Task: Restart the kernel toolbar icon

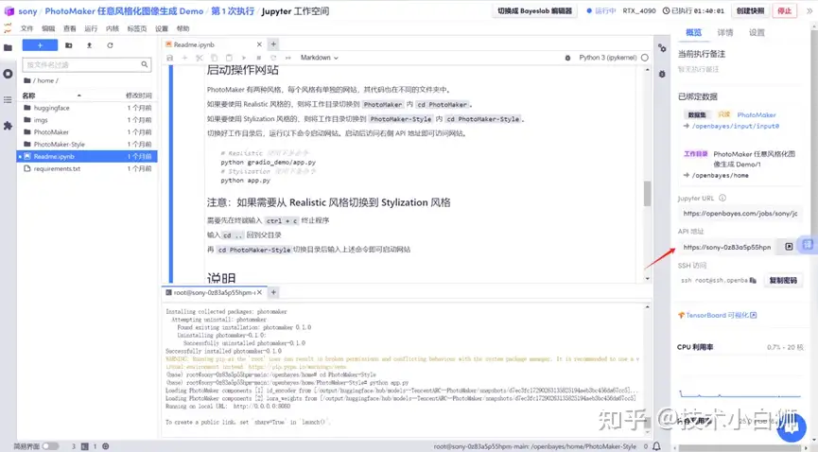Action: pos(273,58)
